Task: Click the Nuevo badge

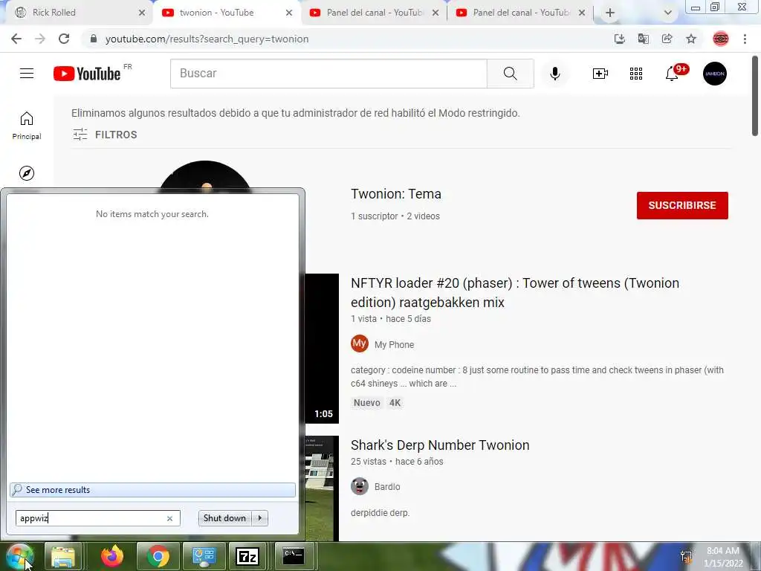Action: (x=367, y=402)
